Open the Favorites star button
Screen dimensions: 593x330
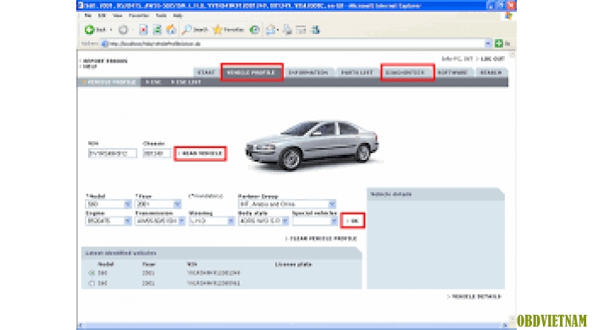(229, 30)
